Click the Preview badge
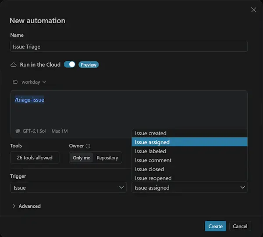 89,65
